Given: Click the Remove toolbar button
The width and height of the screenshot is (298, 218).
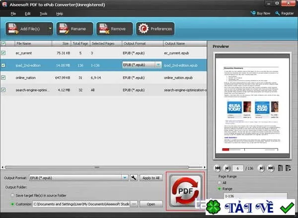Looking at the screenshot, I should pos(115,29).
